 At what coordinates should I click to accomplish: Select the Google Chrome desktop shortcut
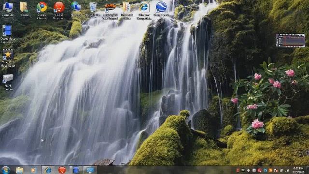(x=42, y=11)
